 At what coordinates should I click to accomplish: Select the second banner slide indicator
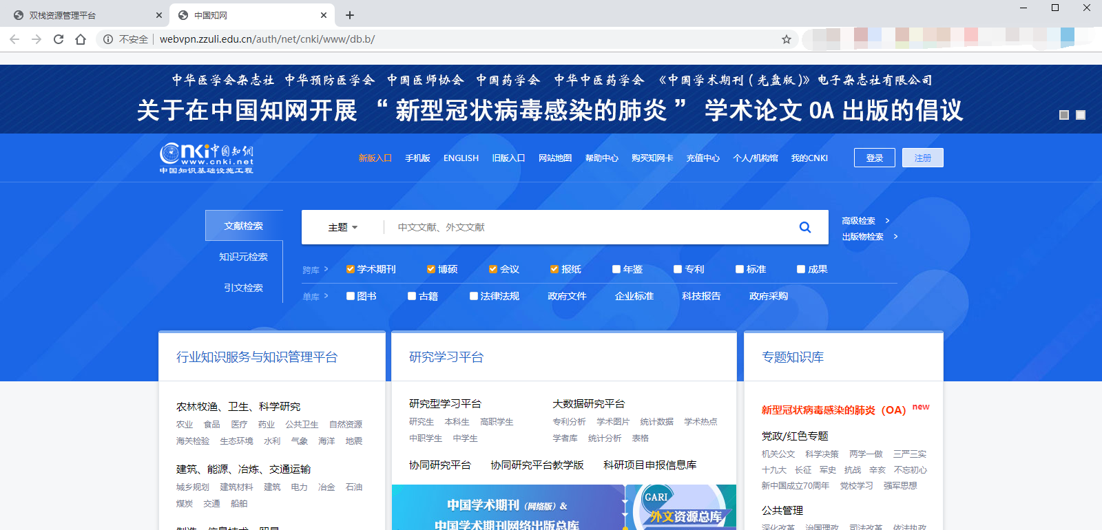tap(1081, 115)
